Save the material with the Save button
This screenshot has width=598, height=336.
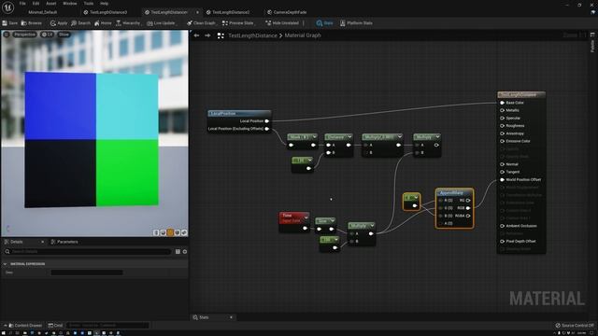point(10,23)
